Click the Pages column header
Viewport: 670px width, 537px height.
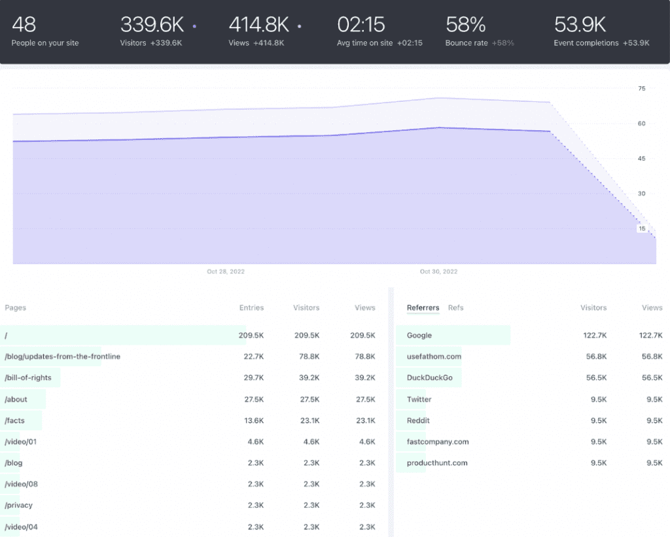coord(16,307)
